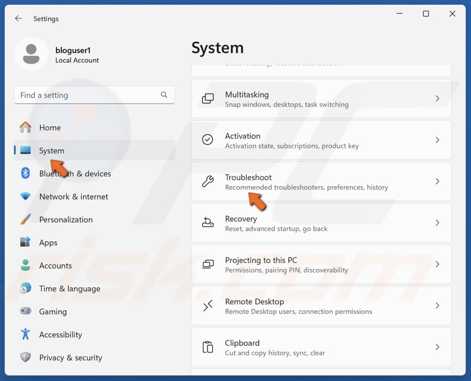This screenshot has height=381, width=471.
Task: Click the Gaming controller icon
Action: coord(26,311)
